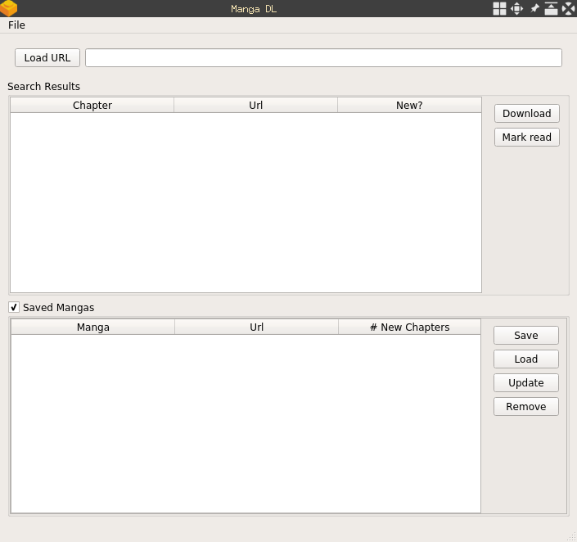The image size is (577, 542).
Task: Click the Manga DL app icon in title bar
Action: pyautogui.click(x=9, y=8)
